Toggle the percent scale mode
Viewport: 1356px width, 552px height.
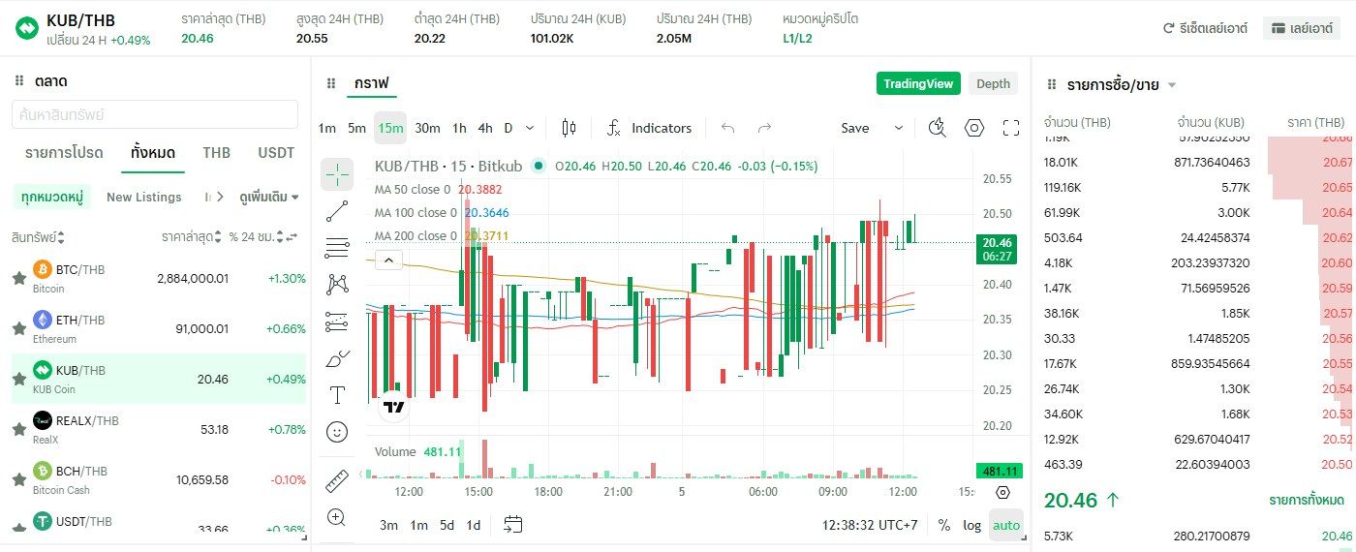point(944,525)
